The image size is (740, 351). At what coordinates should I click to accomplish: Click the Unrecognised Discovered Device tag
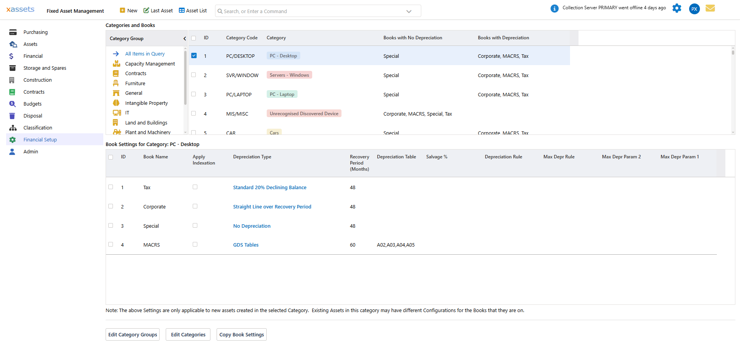(x=304, y=114)
